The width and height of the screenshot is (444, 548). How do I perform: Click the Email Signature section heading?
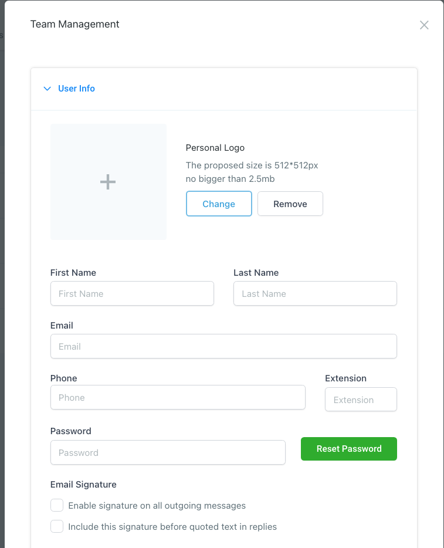83,485
